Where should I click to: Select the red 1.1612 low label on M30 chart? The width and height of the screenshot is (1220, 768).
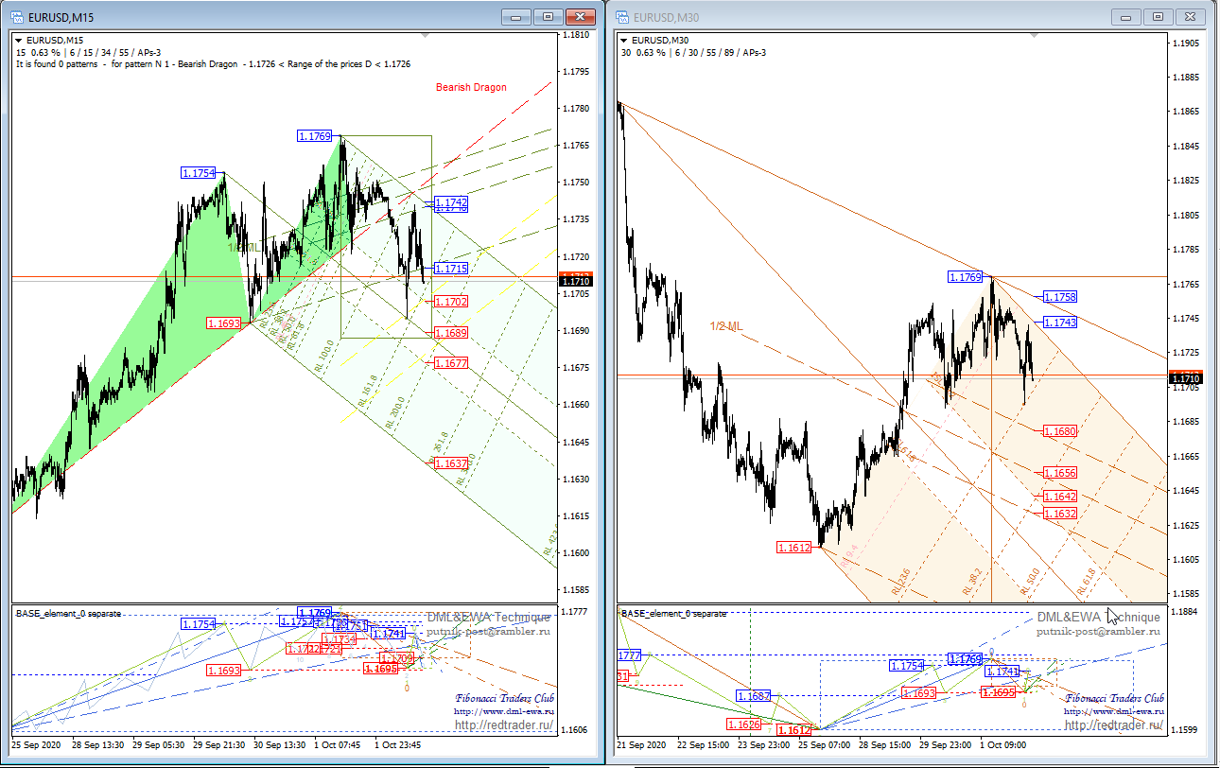click(793, 548)
